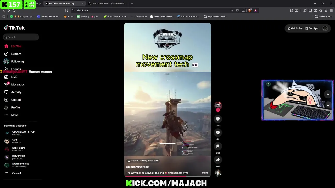Go to previous video with up chevron
Viewport: 335px width, 188px height.
point(328,95)
